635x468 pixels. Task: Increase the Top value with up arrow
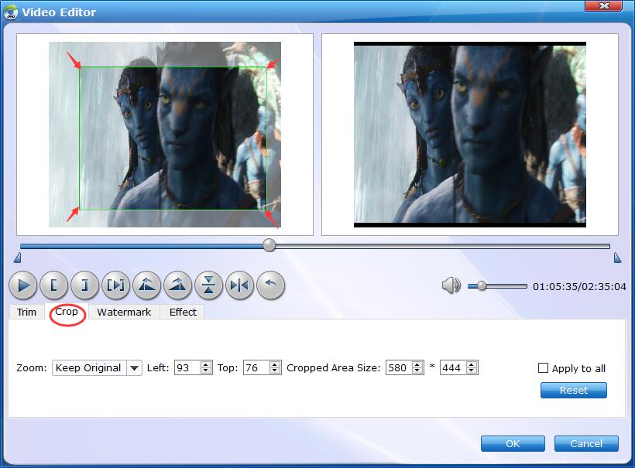(x=275, y=364)
